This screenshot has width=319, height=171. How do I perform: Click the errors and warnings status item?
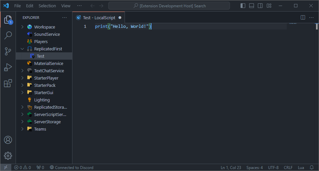point(23,168)
